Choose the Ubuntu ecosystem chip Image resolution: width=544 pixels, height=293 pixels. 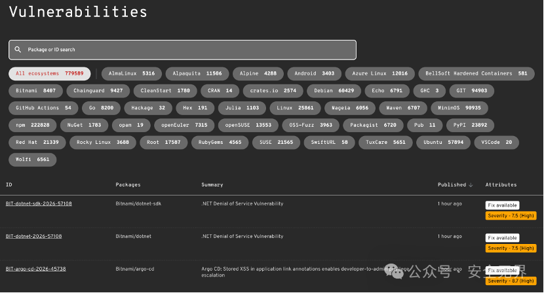443,143
